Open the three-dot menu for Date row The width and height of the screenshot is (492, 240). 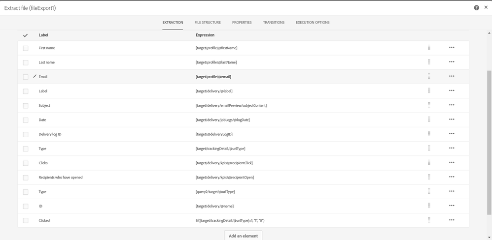(x=452, y=120)
